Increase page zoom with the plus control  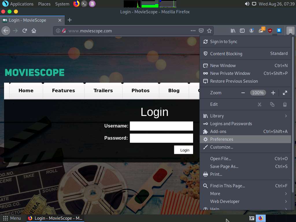273,92
